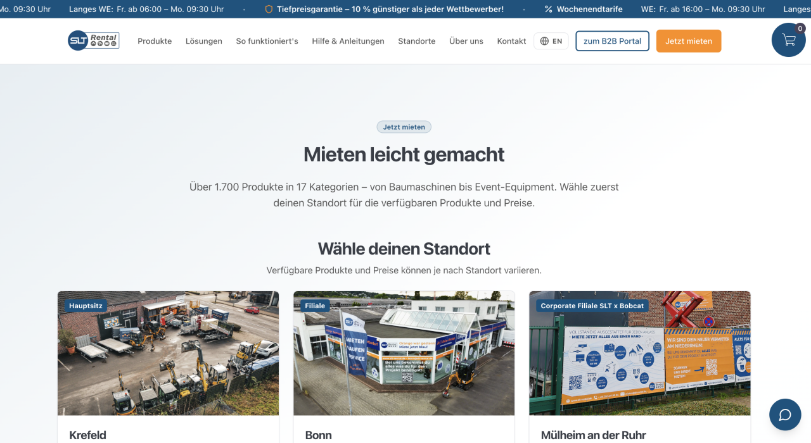The width and height of the screenshot is (811, 443).
Task: Click the shield icon beside Tiefpreisgarantie
Action: (269, 9)
